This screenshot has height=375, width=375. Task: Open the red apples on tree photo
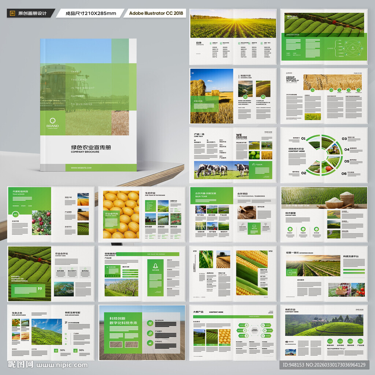pos(41,223)
